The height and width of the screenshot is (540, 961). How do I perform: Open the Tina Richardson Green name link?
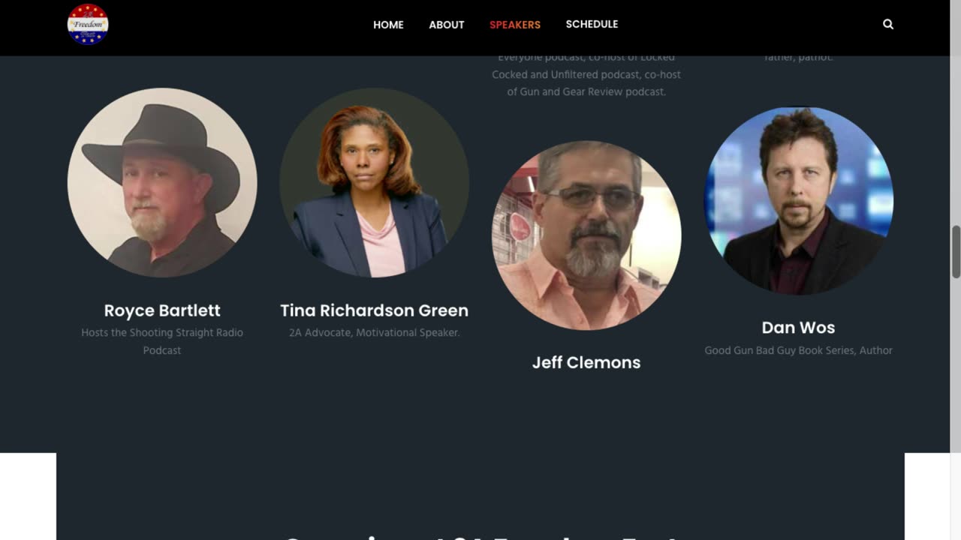[x=374, y=310]
